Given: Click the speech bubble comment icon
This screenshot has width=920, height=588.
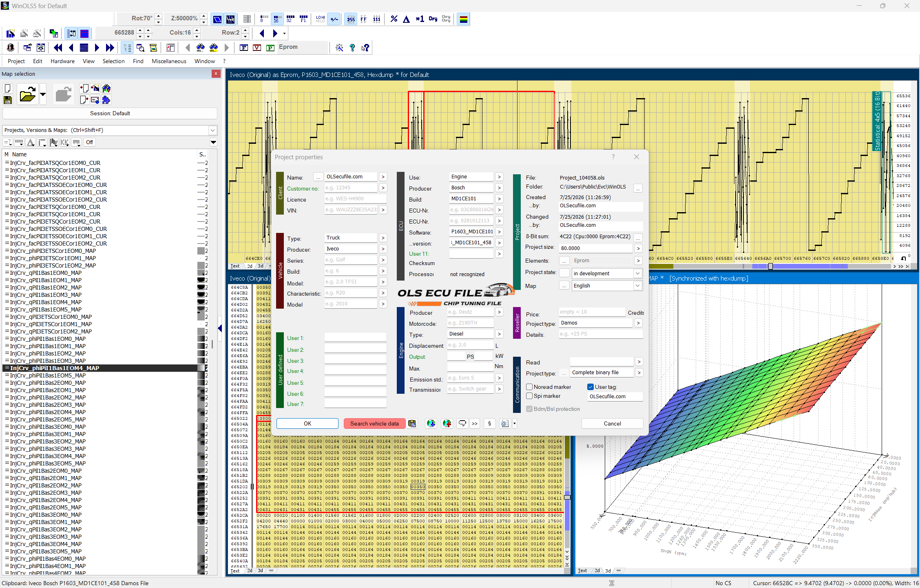Looking at the screenshot, I should 462,423.
